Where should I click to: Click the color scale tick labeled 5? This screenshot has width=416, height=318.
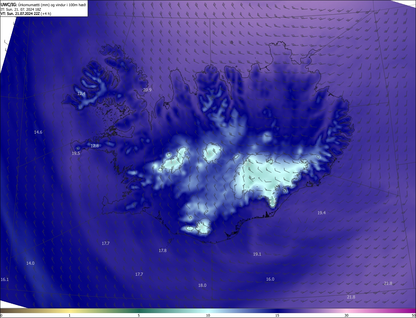[x=139, y=316]
